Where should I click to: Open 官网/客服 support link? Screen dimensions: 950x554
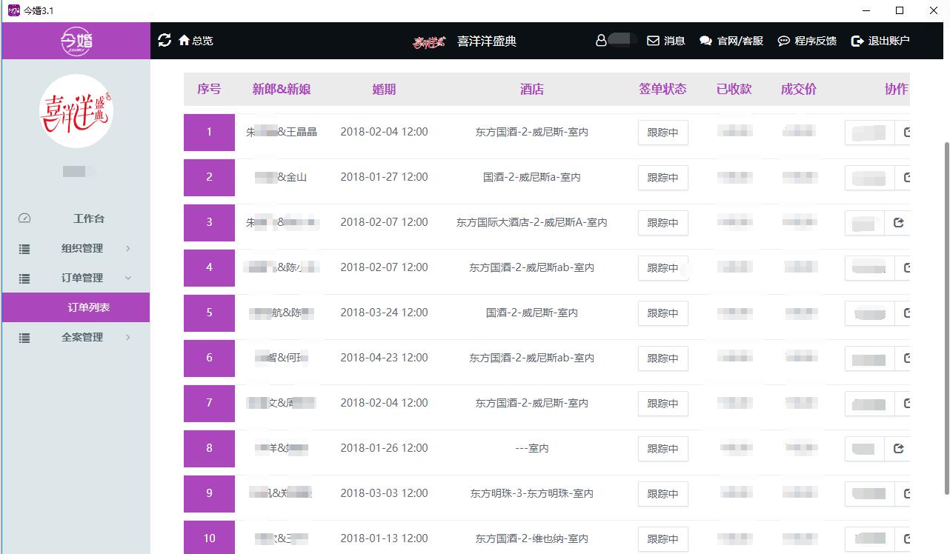[x=731, y=41]
